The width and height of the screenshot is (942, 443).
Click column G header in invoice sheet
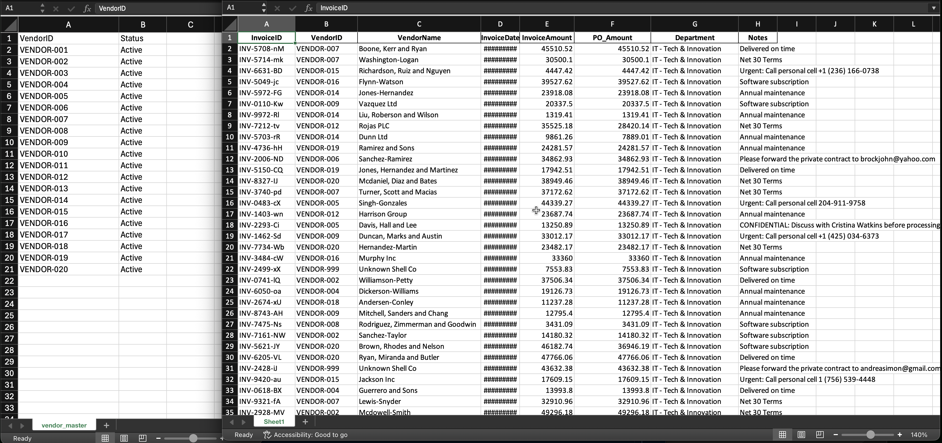tap(694, 24)
